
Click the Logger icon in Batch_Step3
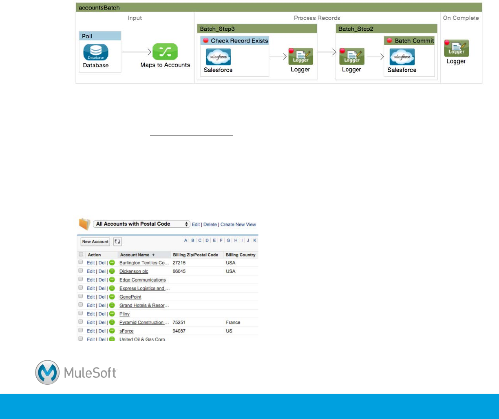click(x=300, y=56)
